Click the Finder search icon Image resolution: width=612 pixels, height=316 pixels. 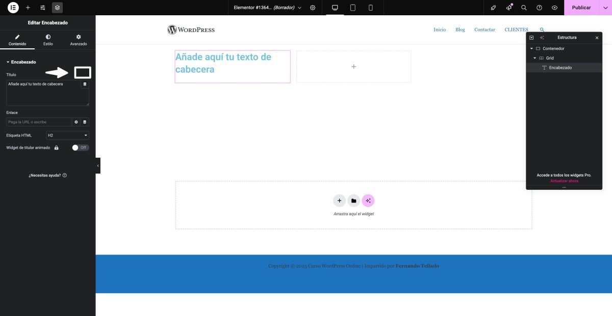coord(523,8)
